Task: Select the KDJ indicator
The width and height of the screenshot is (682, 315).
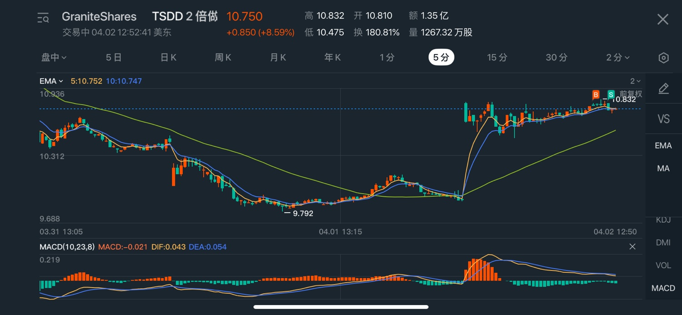Action: point(663,220)
